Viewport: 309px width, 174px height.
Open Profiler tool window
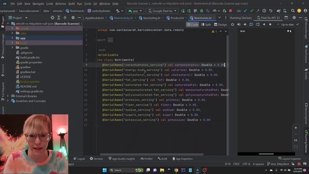(146, 159)
